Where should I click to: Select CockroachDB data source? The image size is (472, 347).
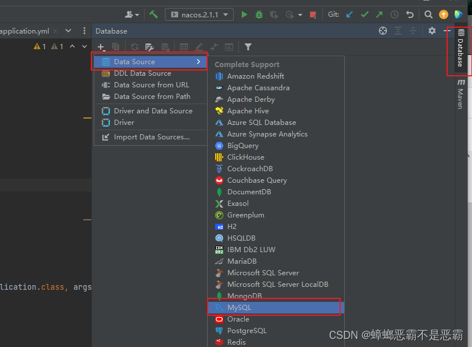[x=276, y=169]
